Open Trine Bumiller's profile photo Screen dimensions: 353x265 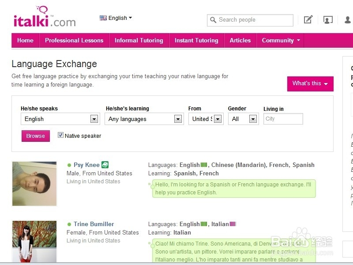pyautogui.click(x=34, y=241)
